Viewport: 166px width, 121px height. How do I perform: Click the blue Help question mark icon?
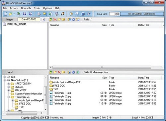pos(83,14)
